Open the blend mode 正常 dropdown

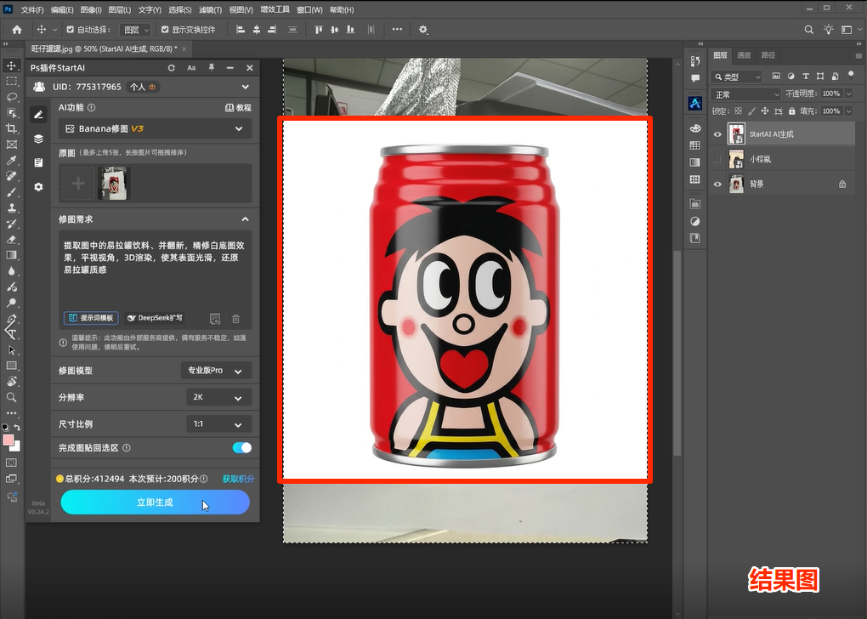(746, 94)
